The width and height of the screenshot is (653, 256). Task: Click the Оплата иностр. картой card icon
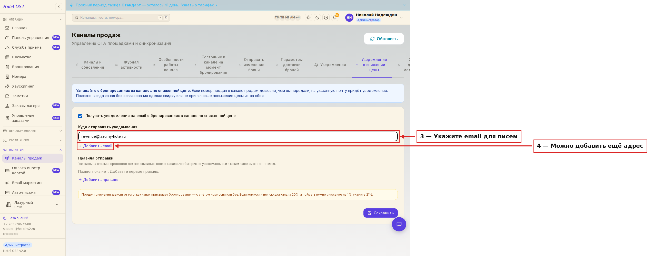pos(7,170)
